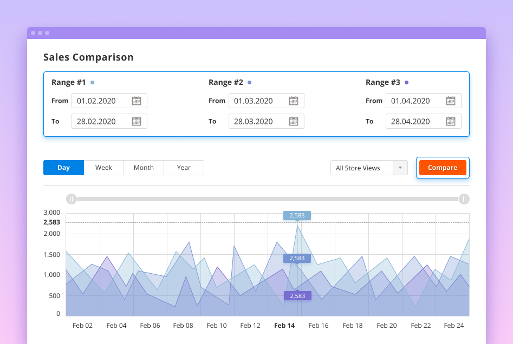Click the Range #1 light blue color dot

(92, 83)
